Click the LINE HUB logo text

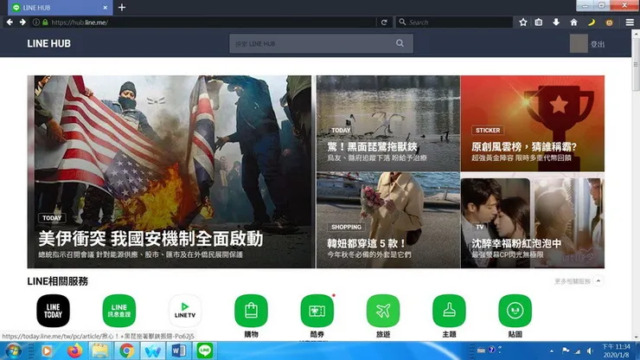coord(48,43)
